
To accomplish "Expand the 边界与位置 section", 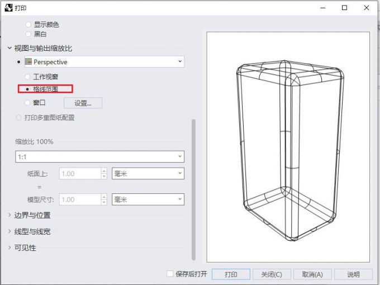I will (x=10, y=215).
